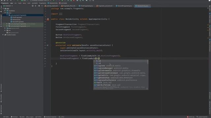
Task: Expand the java (generated) folder
Action: coord(5,28)
